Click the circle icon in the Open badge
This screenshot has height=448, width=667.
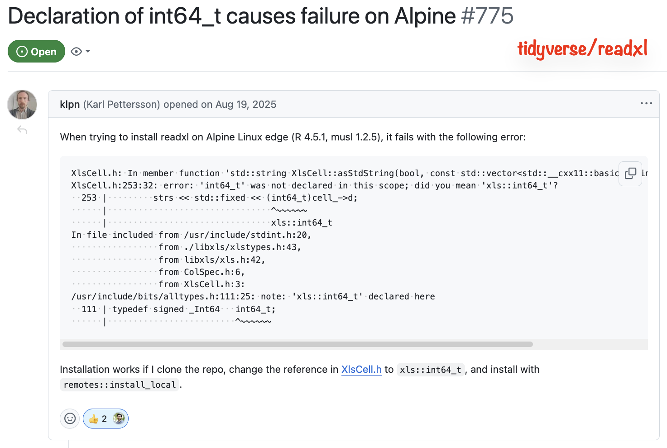pos(22,52)
